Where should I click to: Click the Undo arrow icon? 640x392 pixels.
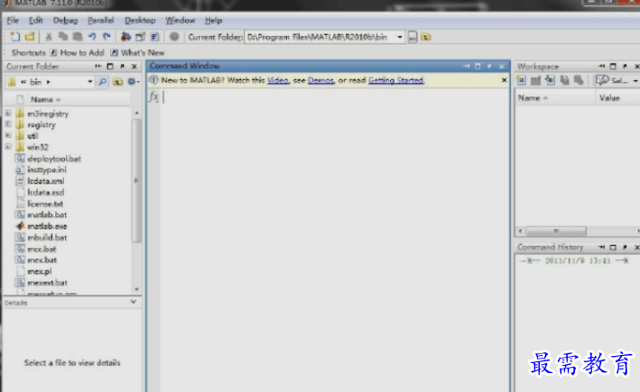[92, 37]
